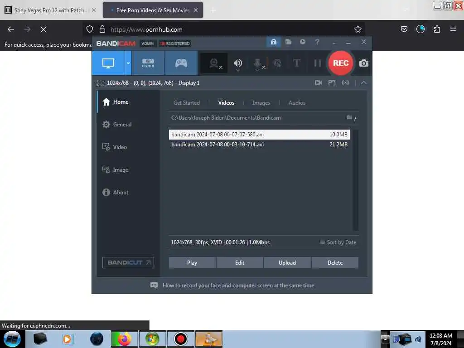Toggle the microphone recording
Screen dimensions: 464x348
pos(258,63)
